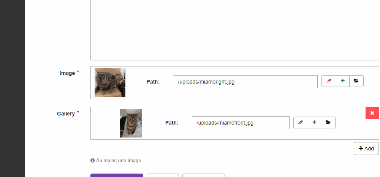The width and height of the screenshot is (380, 177).
Task: Clear the Gallery path with the eraser icon
Action: (301, 122)
